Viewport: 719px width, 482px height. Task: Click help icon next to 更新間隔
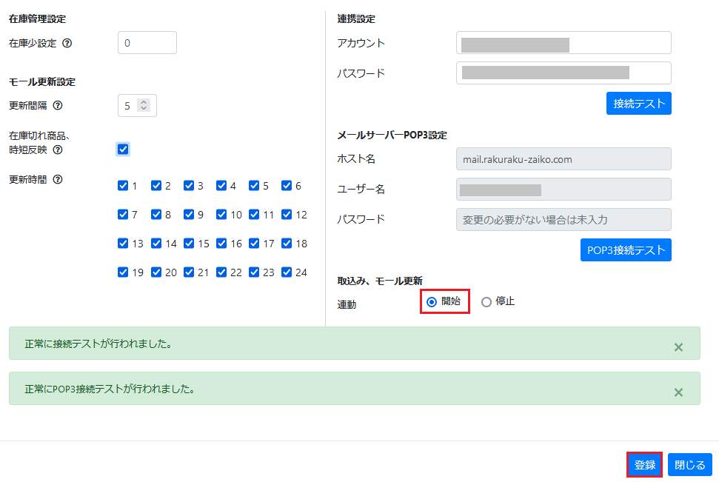[x=57, y=105]
